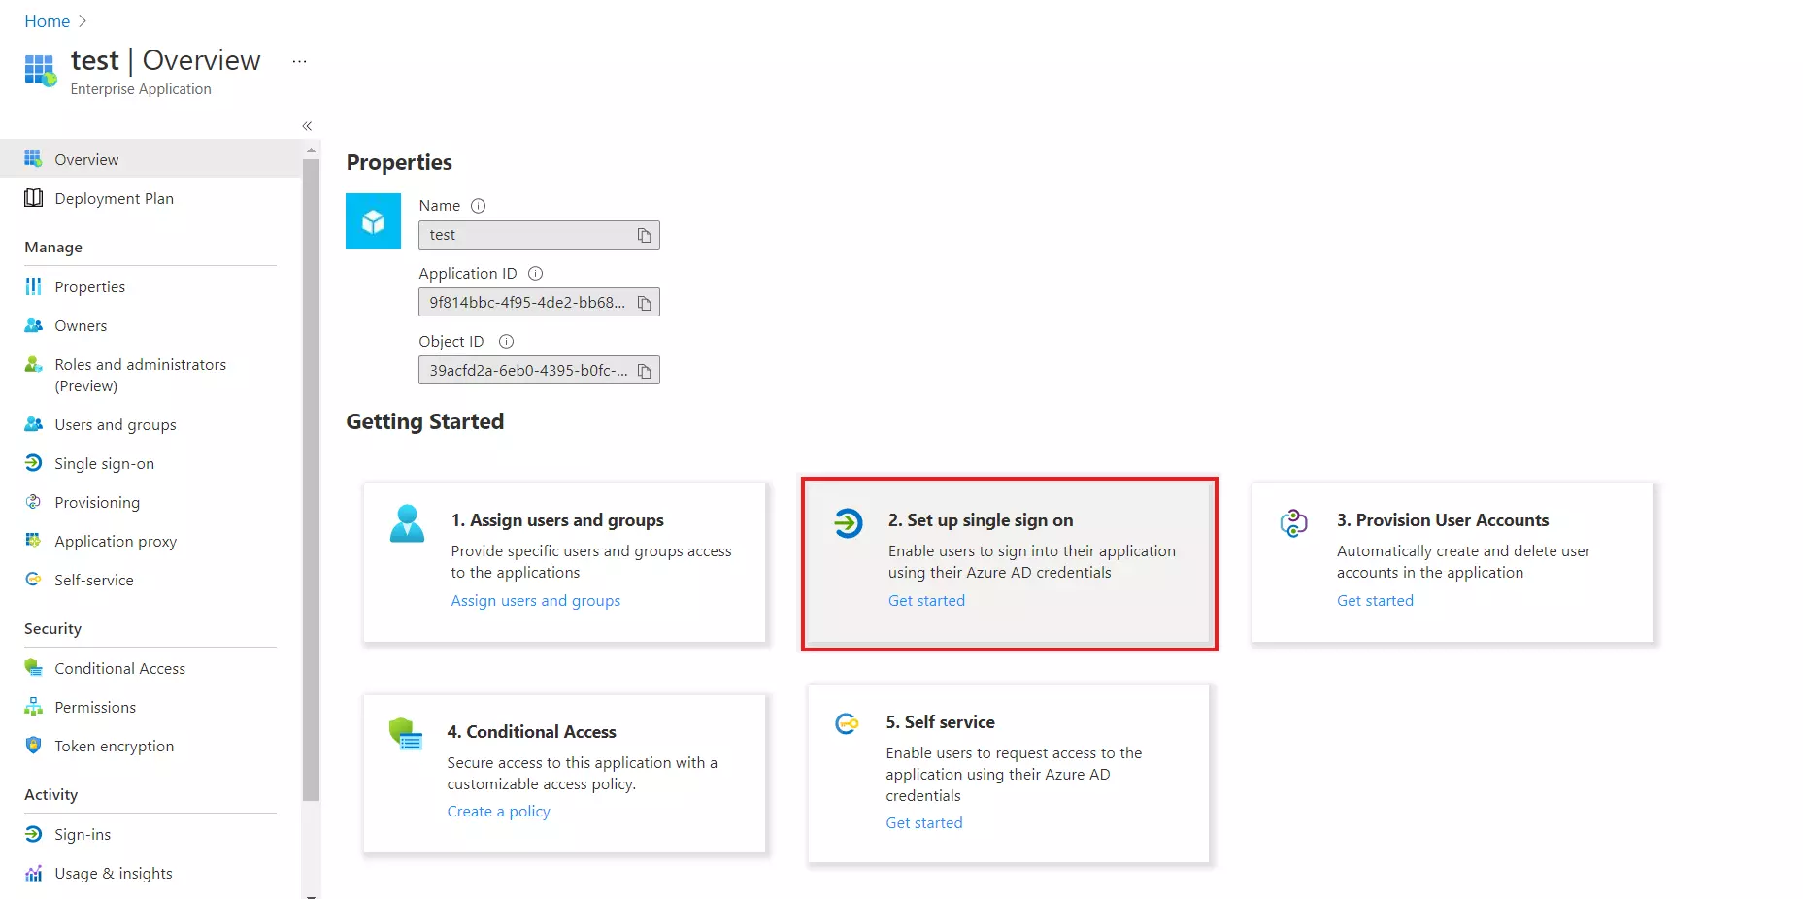
Task: Open Overview in the sidebar
Action: (150, 159)
